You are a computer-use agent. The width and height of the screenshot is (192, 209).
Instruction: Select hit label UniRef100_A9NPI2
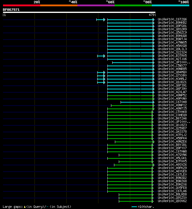click(x=172, y=105)
